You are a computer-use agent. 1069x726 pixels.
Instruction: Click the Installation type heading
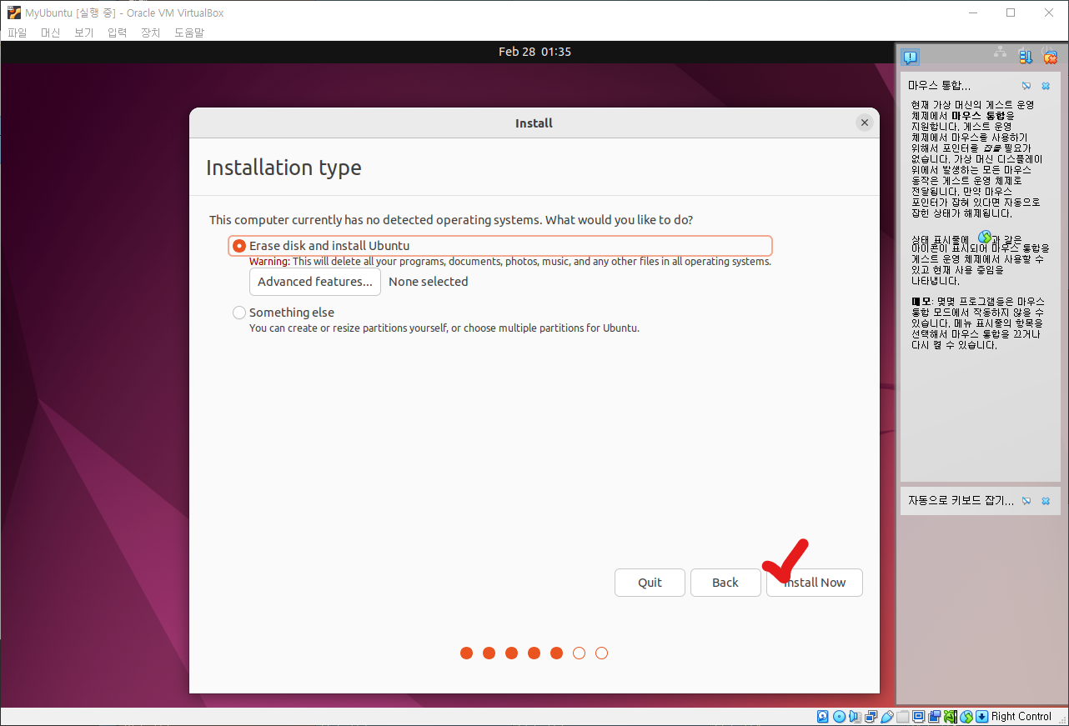(x=284, y=168)
